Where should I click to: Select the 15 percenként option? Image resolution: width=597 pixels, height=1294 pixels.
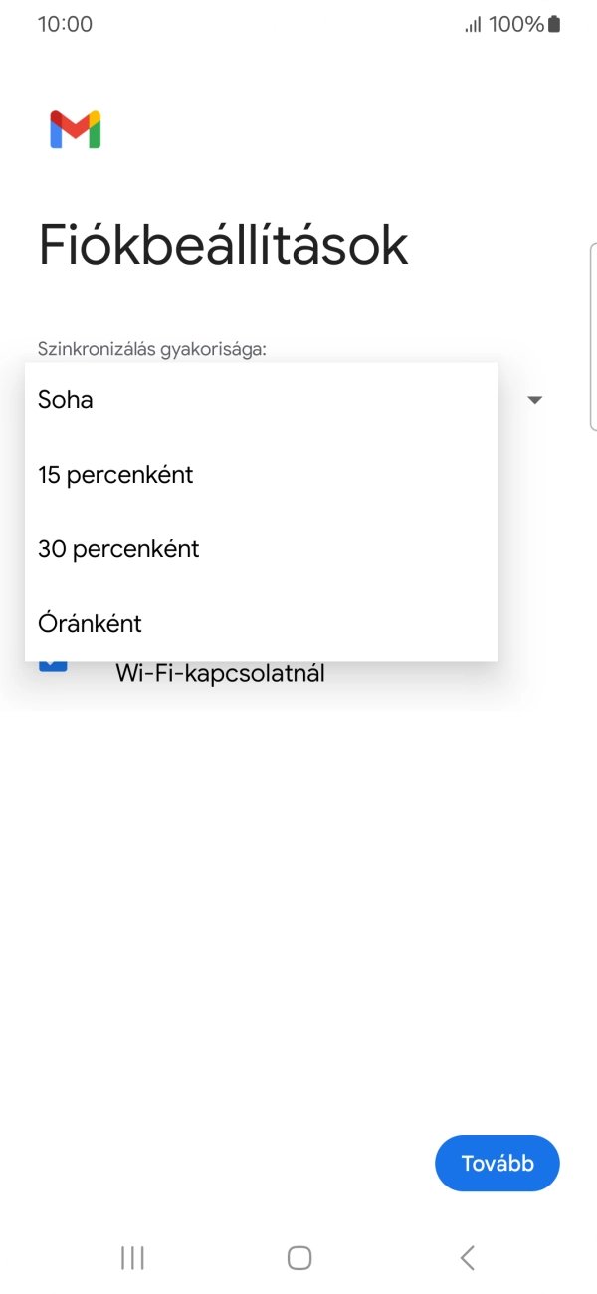(x=115, y=474)
